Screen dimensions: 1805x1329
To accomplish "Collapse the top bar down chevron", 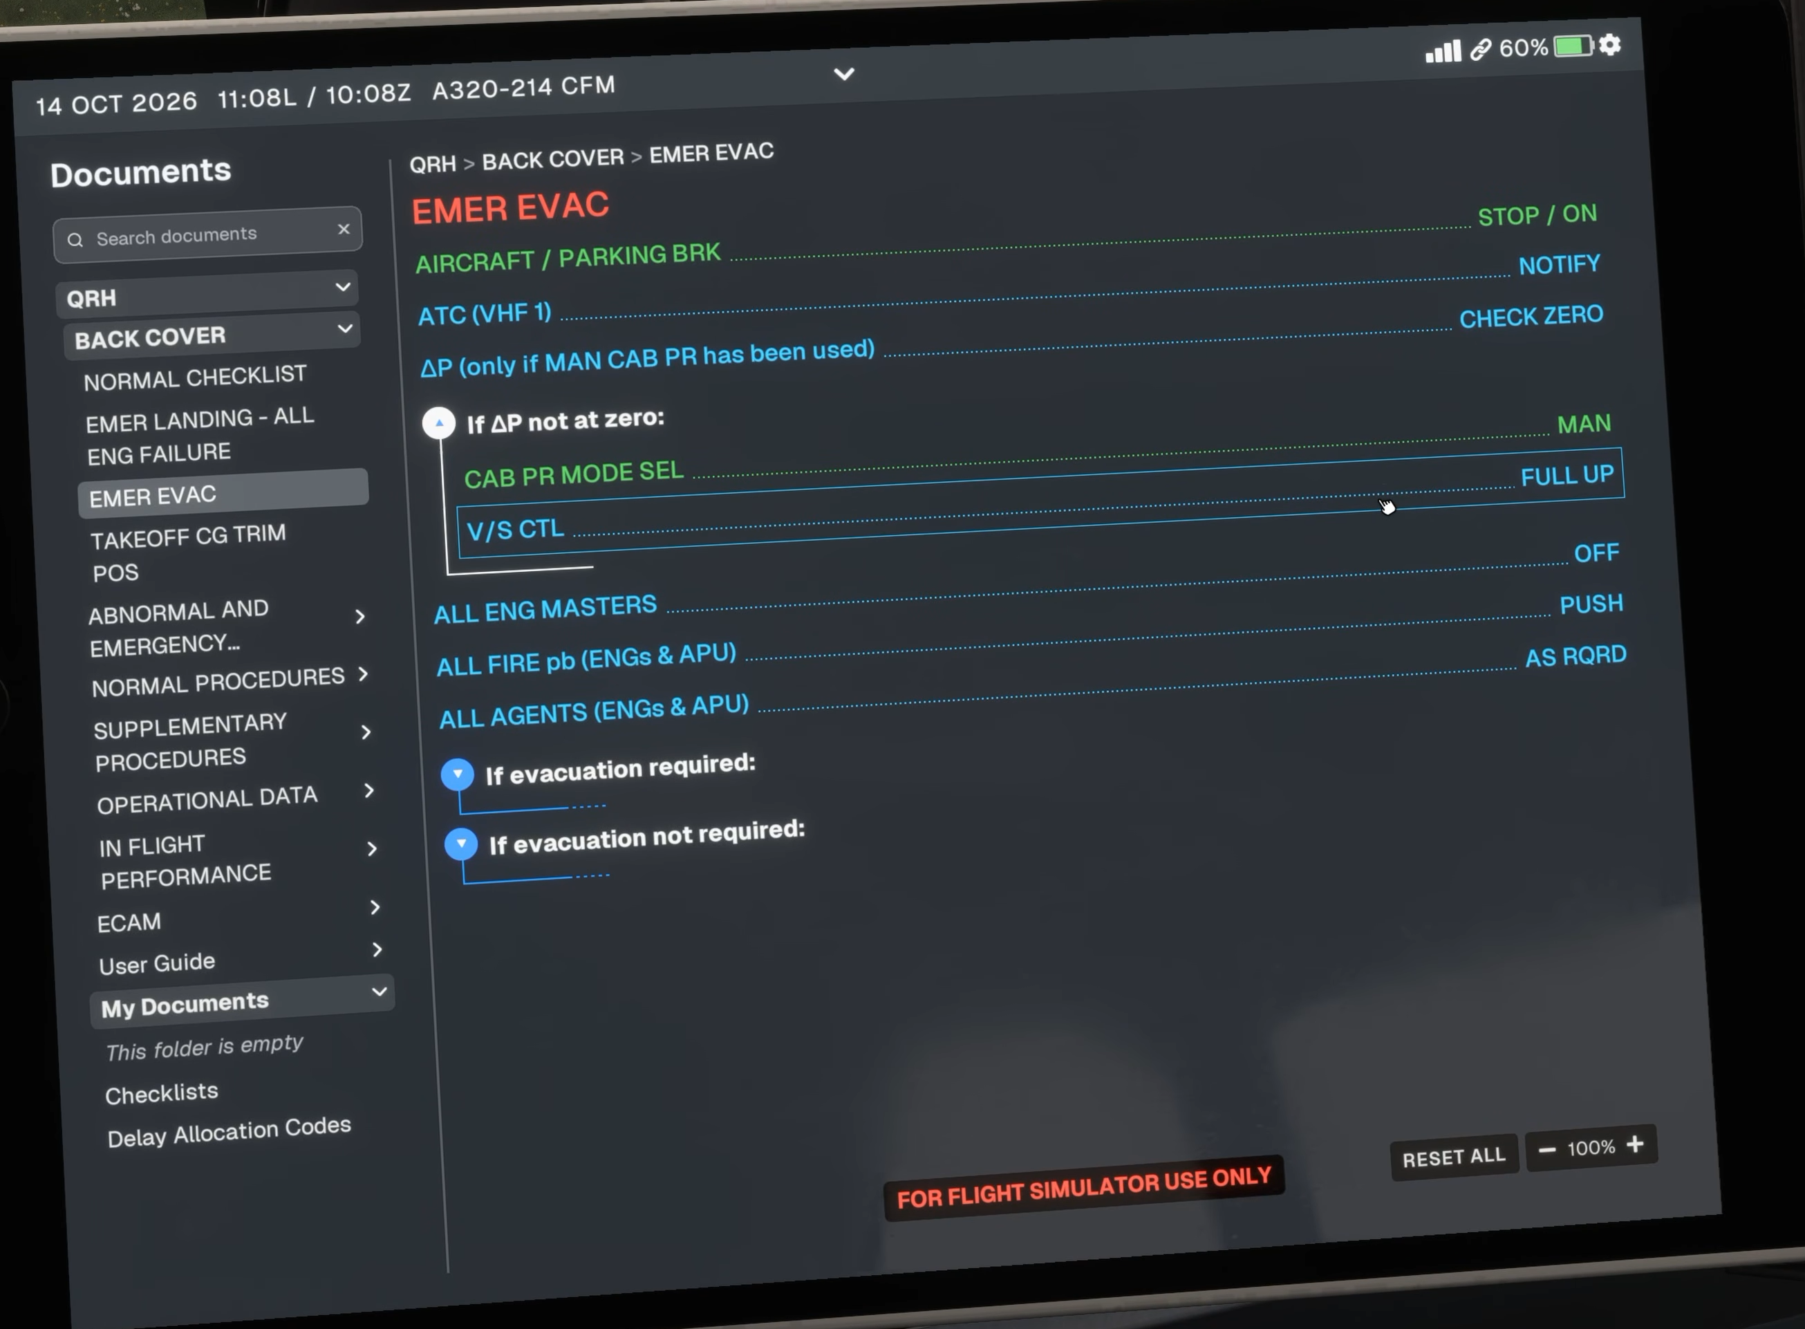I will pos(844,74).
